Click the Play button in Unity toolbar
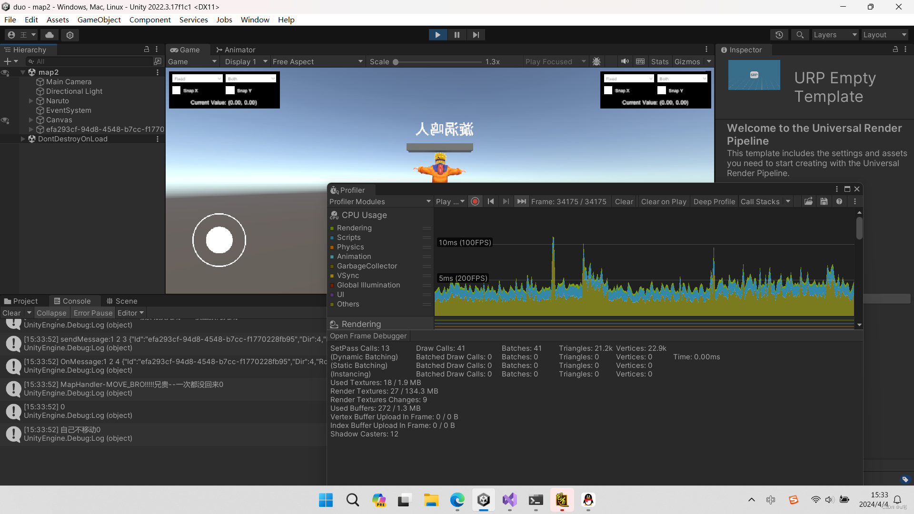 click(437, 35)
